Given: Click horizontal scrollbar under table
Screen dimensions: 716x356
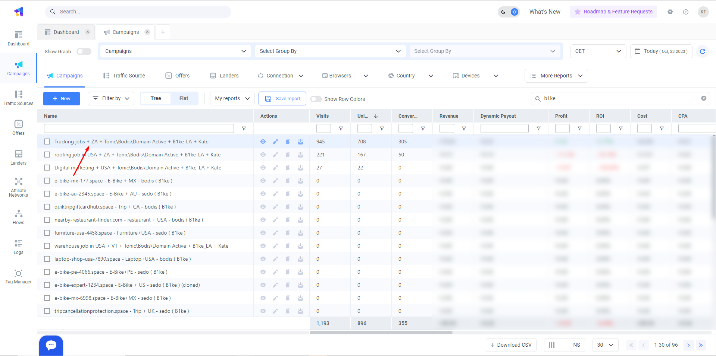Looking at the screenshot, I should [381, 333].
